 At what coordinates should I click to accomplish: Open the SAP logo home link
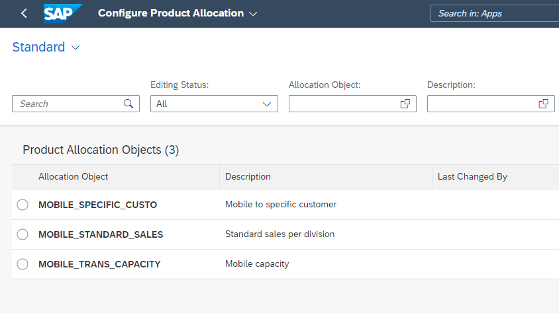click(63, 13)
